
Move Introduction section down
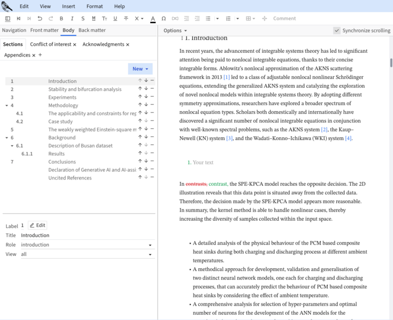point(146,80)
